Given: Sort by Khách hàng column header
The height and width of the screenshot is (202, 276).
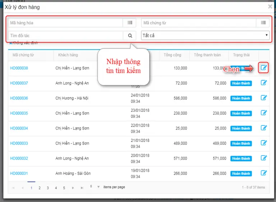Looking at the screenshot, I should pos(68,55).
